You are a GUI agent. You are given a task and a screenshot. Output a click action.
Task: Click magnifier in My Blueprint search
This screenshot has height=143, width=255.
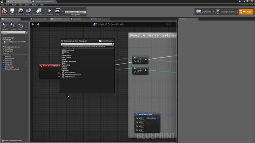click(x=26, y=32)
